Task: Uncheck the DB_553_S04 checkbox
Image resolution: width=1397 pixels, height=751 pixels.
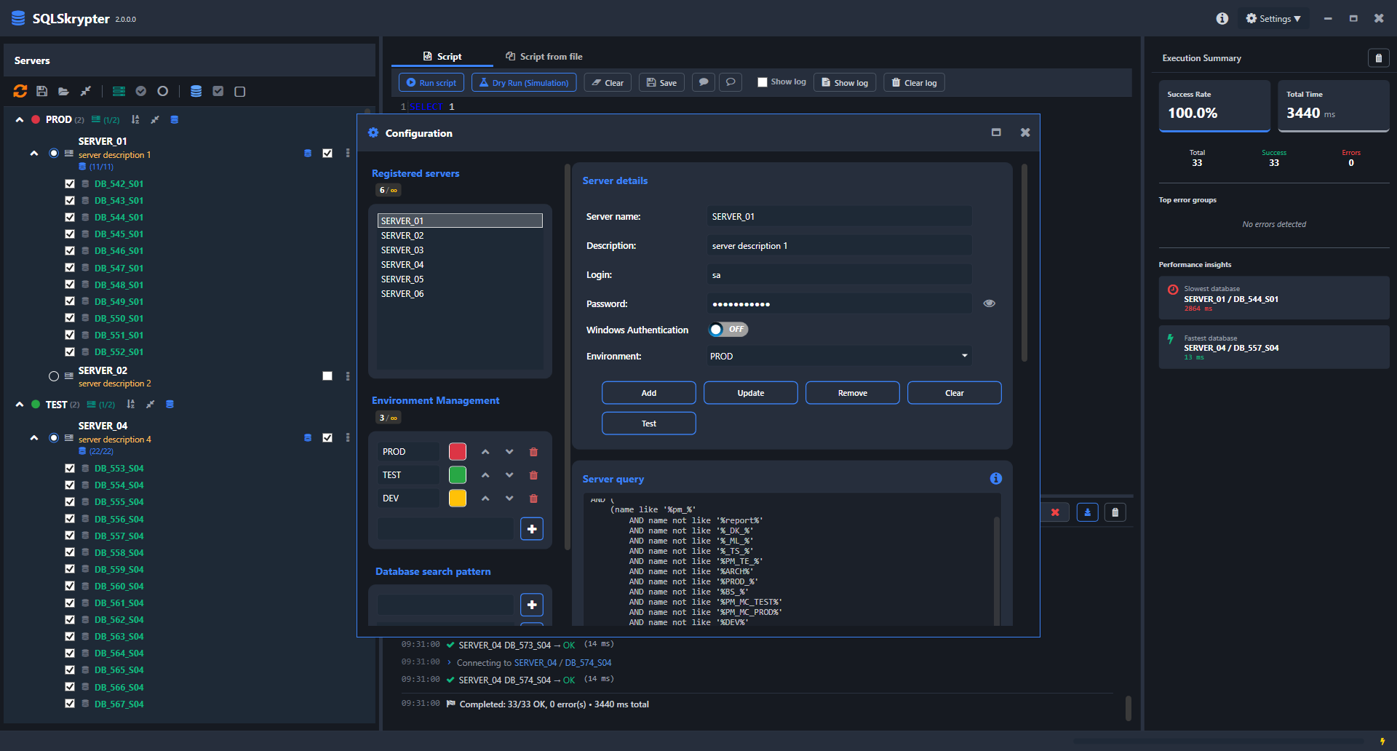Action: (x=70, y=469)
